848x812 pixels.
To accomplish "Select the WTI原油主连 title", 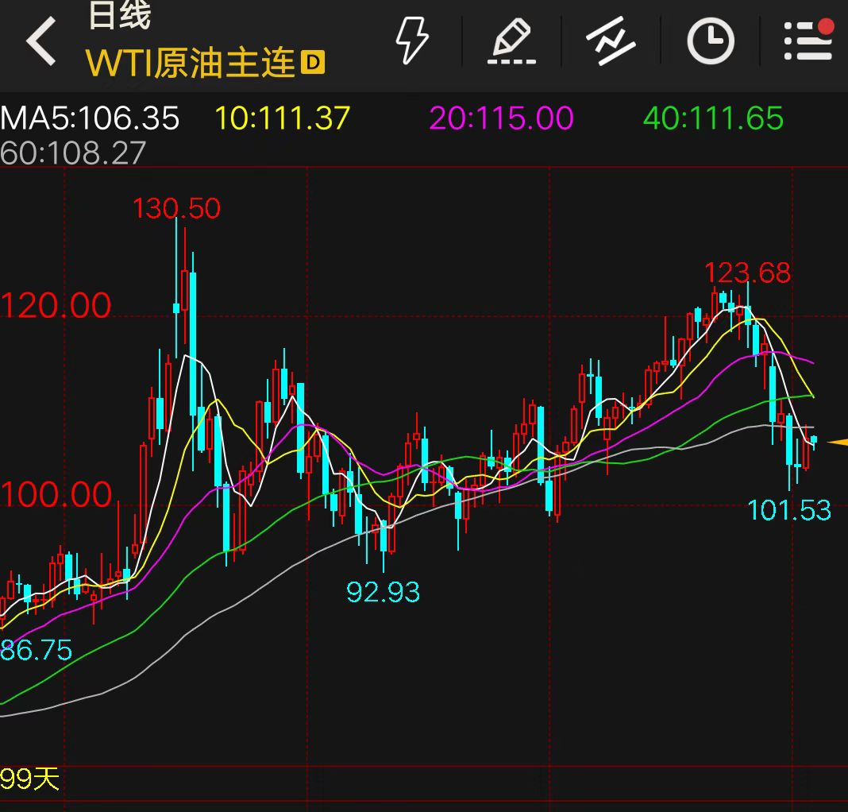I will (191, 63).
